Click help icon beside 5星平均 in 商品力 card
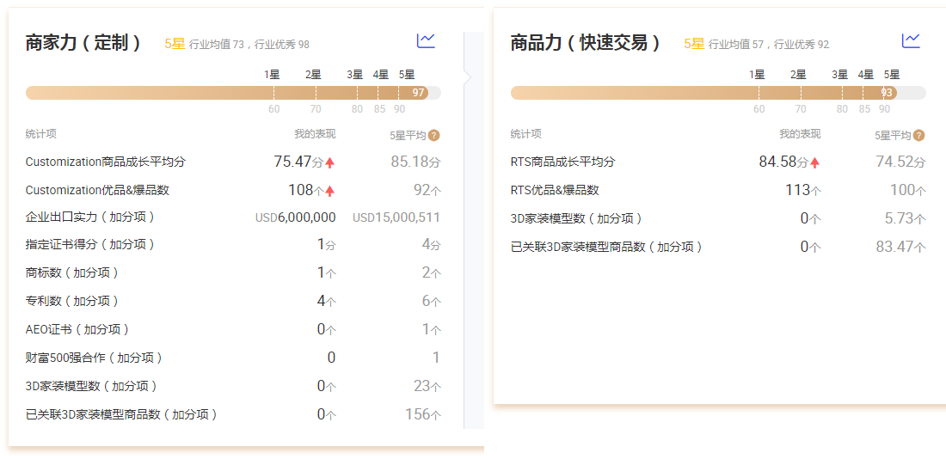The image size is (946, 459). click(919, 135)
